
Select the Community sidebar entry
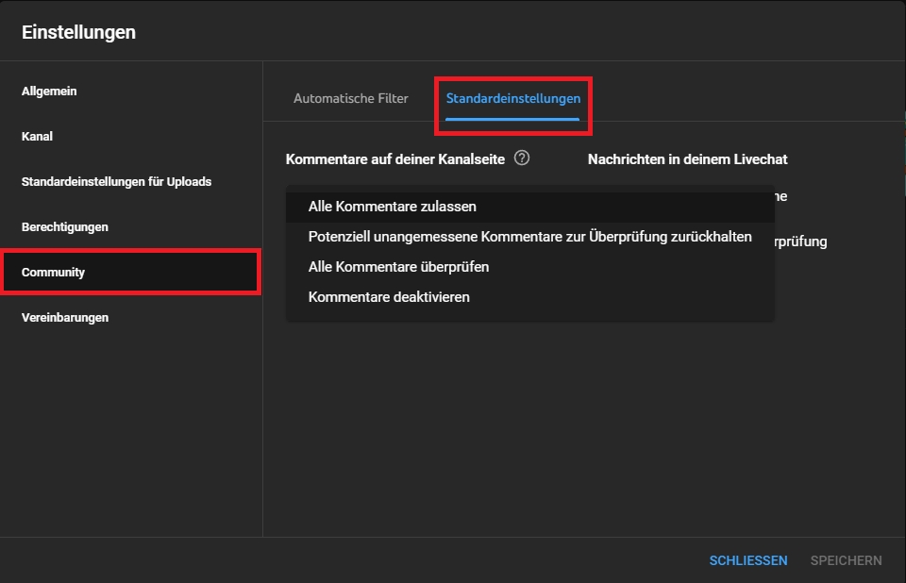pos(54,273)
